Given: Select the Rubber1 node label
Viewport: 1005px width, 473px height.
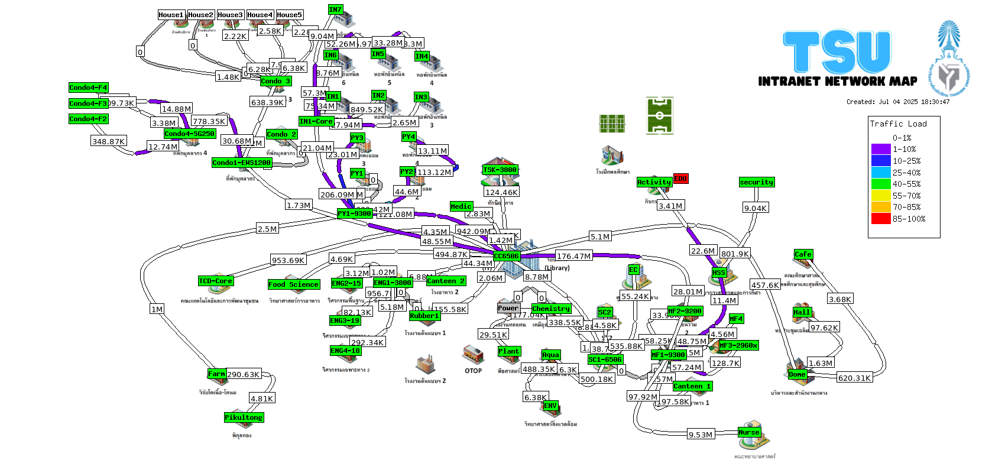Looking at the screenshot, I should (x=424, y=316).
